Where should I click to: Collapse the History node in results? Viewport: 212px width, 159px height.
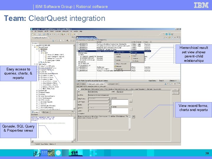79,55
